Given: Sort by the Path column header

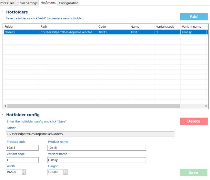Looking at the screenshot, I should [x=68, y=27].
